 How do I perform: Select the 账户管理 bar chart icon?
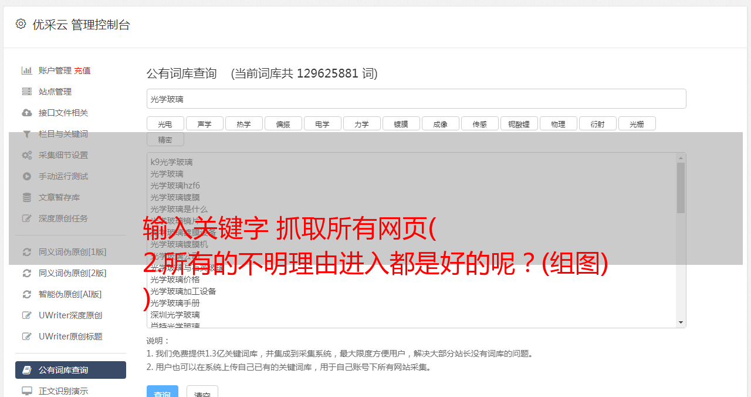coord(27,70)
